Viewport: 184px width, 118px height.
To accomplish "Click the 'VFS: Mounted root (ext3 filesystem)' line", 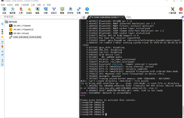I will pos(122,74).
